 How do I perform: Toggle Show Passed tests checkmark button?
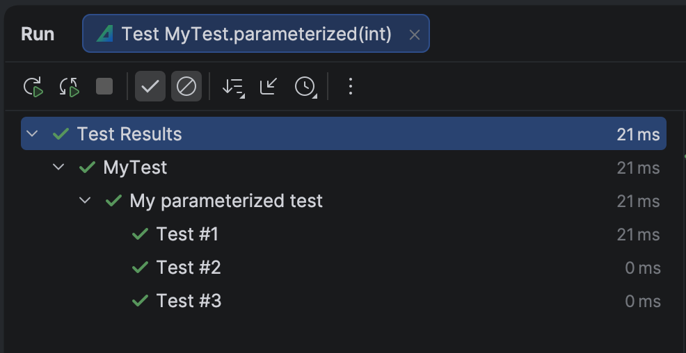pyautogui.click(x=150, y=87)
